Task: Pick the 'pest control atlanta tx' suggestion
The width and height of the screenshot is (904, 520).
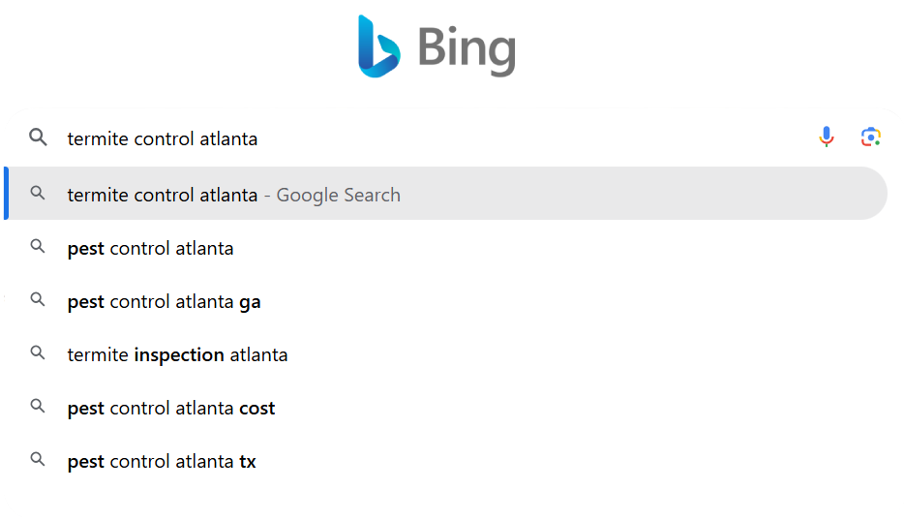Action: 162,461
